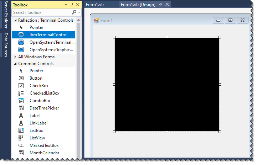Screen dimensions: 257x165
Task: Click into the Search Toolbox field
Action: [42, 12]
